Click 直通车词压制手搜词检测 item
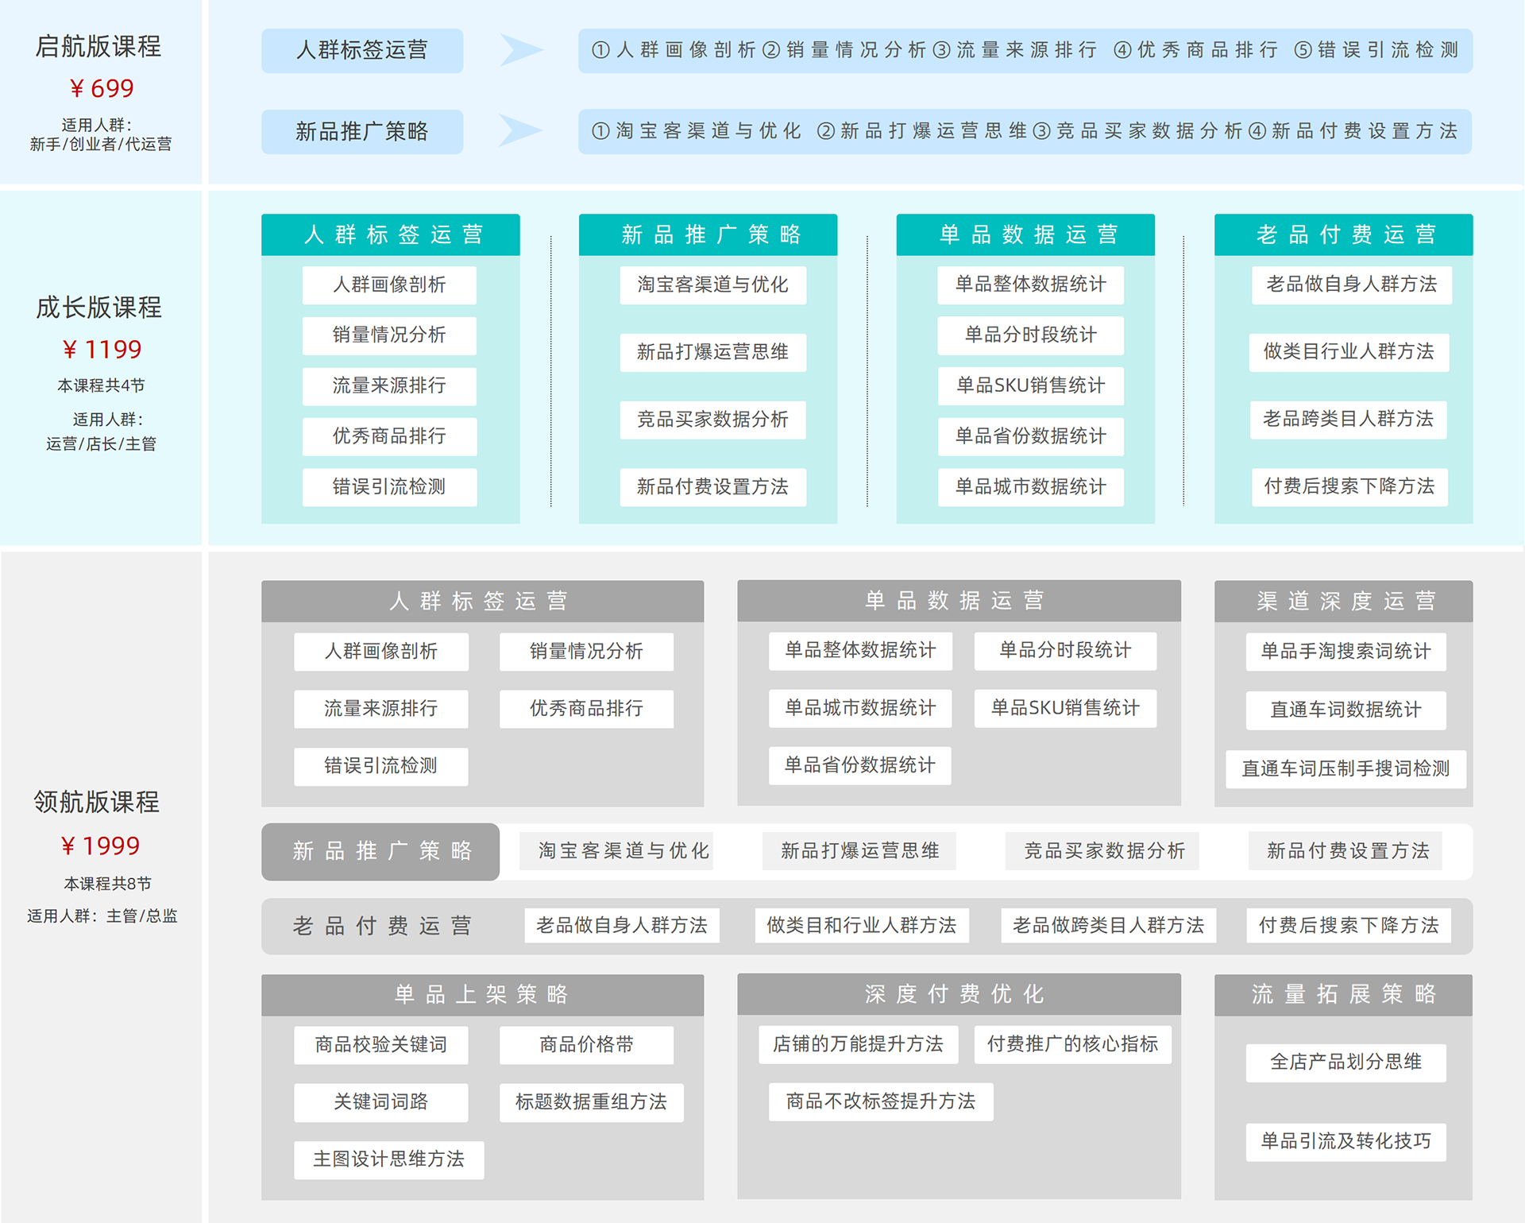The height and width of the screenshot is (1223, 1525). click(1345, 768)
